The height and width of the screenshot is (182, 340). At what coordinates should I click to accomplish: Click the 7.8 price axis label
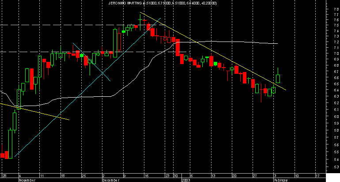click(x=336, y=9)
